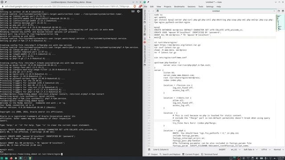Click the terminal prompt line at cd /usr/share/nginx/
Image resolution: width=285 pixels, height=160 pixels.
31,154
